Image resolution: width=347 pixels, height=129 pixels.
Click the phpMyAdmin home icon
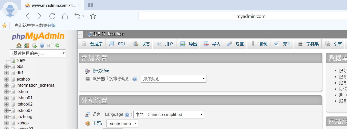coord(19,46)
